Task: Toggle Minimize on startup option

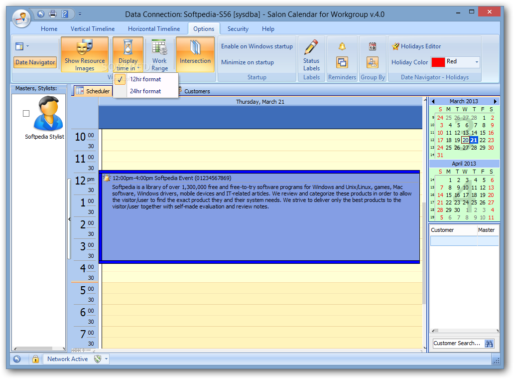Action: (x=247, y=62)
